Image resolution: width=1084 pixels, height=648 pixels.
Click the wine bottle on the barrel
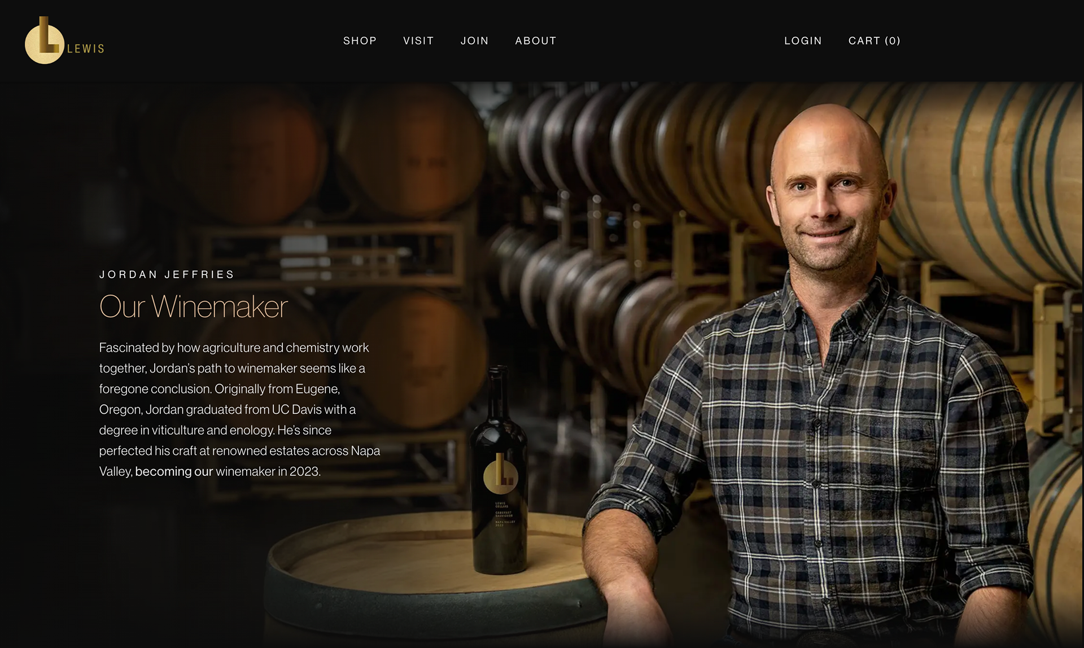click(499, 471)
